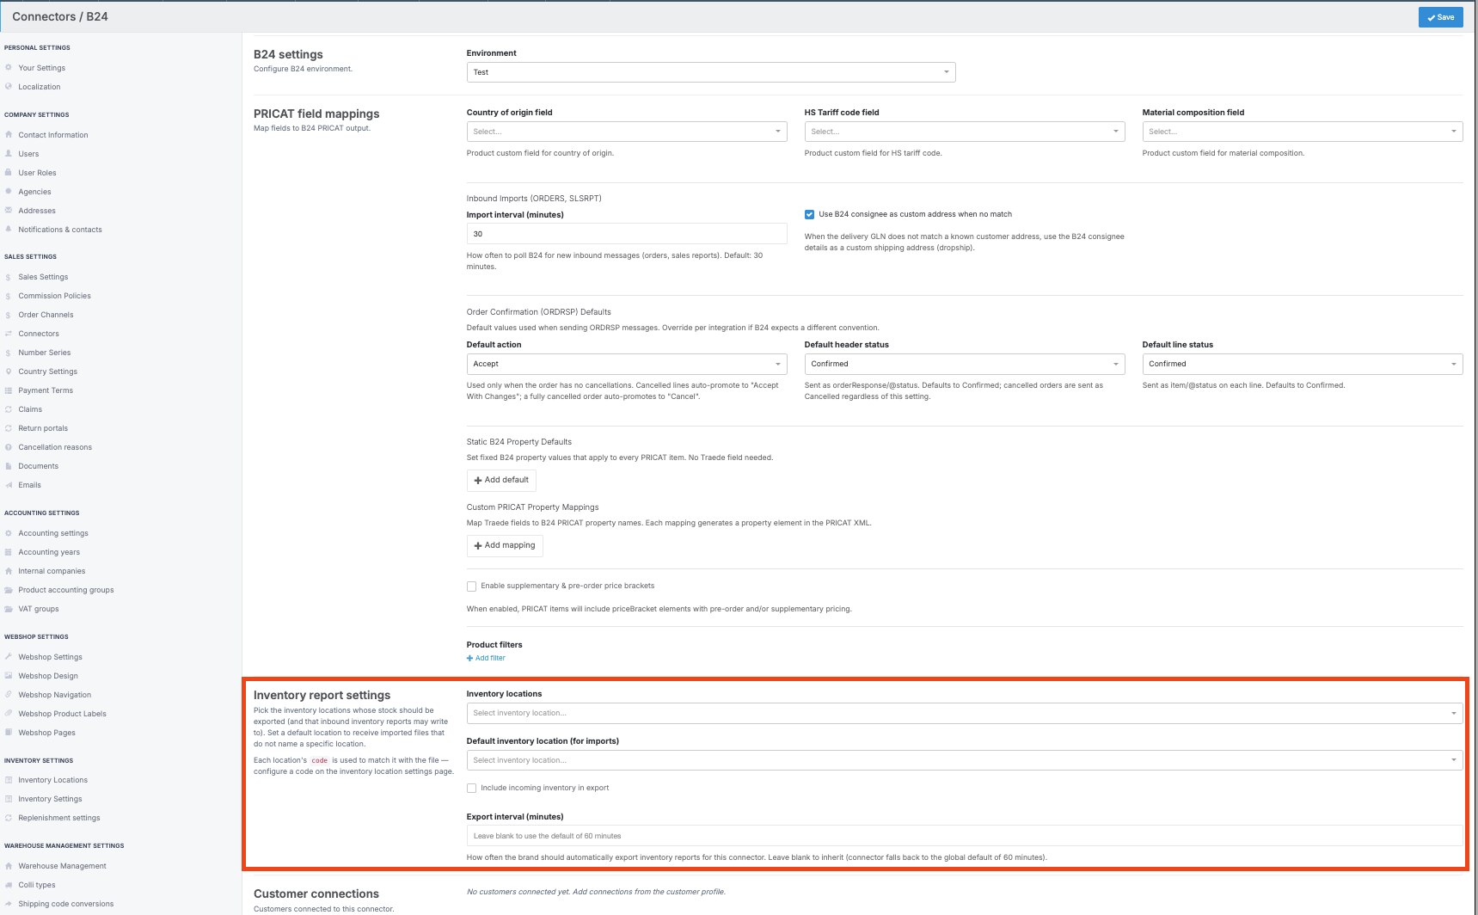
Task: Open the HS Tariff code field dropdown
Action: tap(965, 132)
